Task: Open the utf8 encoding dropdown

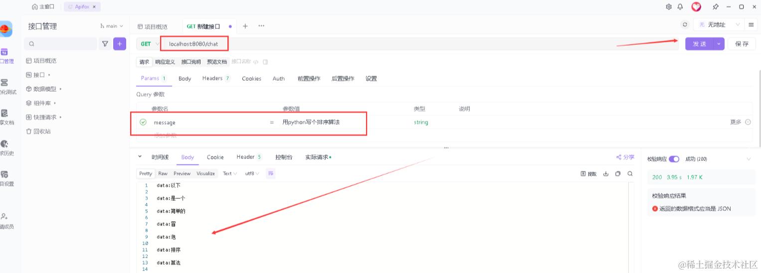Action: (x=252, y=173)
